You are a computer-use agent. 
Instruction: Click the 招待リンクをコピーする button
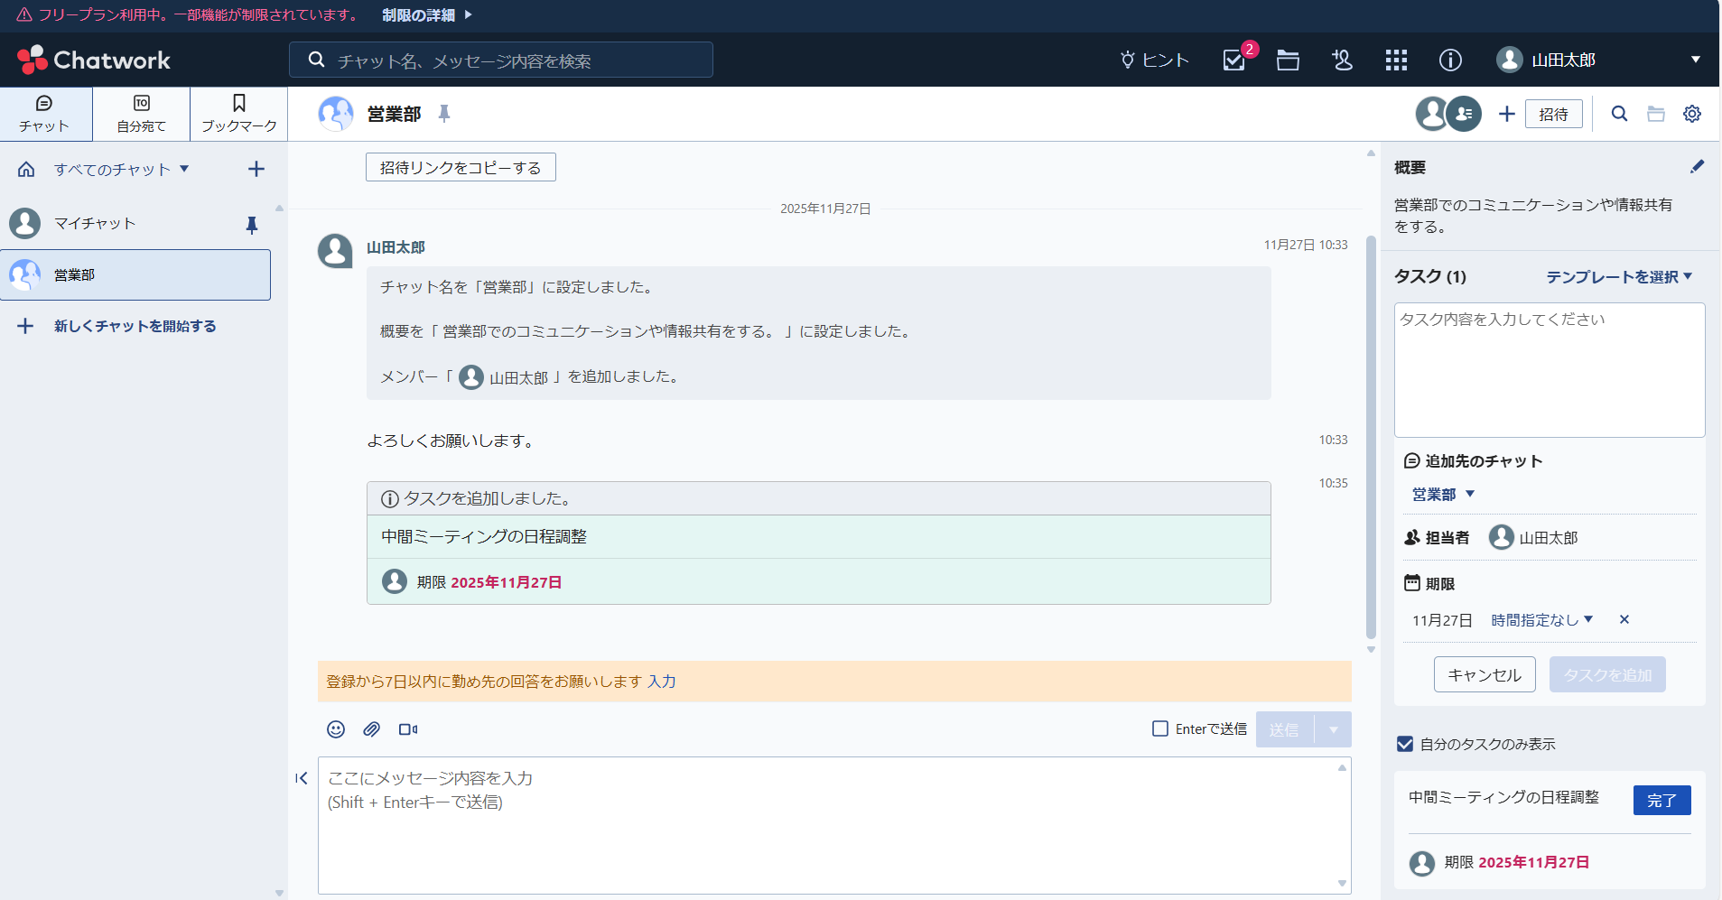click(460, 167)
